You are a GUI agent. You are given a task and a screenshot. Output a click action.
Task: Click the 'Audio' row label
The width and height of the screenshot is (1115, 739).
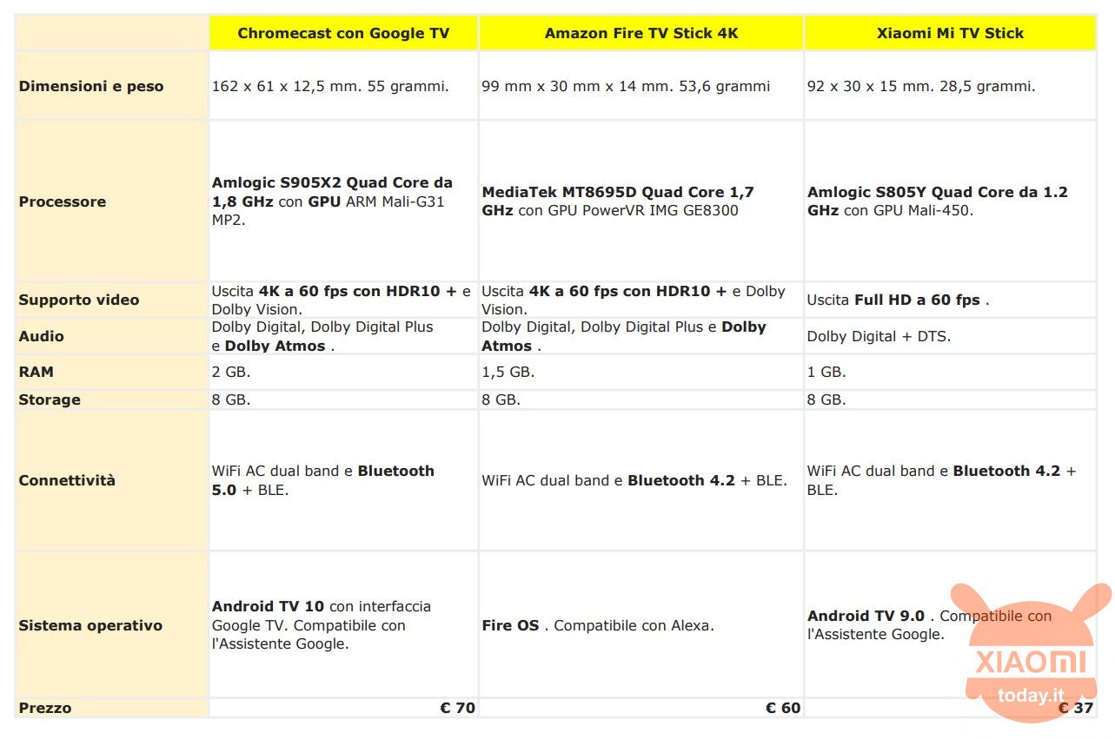[x=112, y=336]
